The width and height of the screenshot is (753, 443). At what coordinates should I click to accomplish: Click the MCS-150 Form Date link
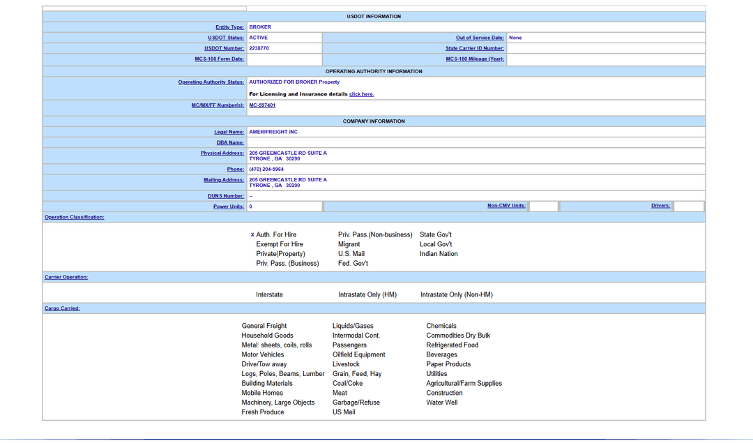coord(219,59)
